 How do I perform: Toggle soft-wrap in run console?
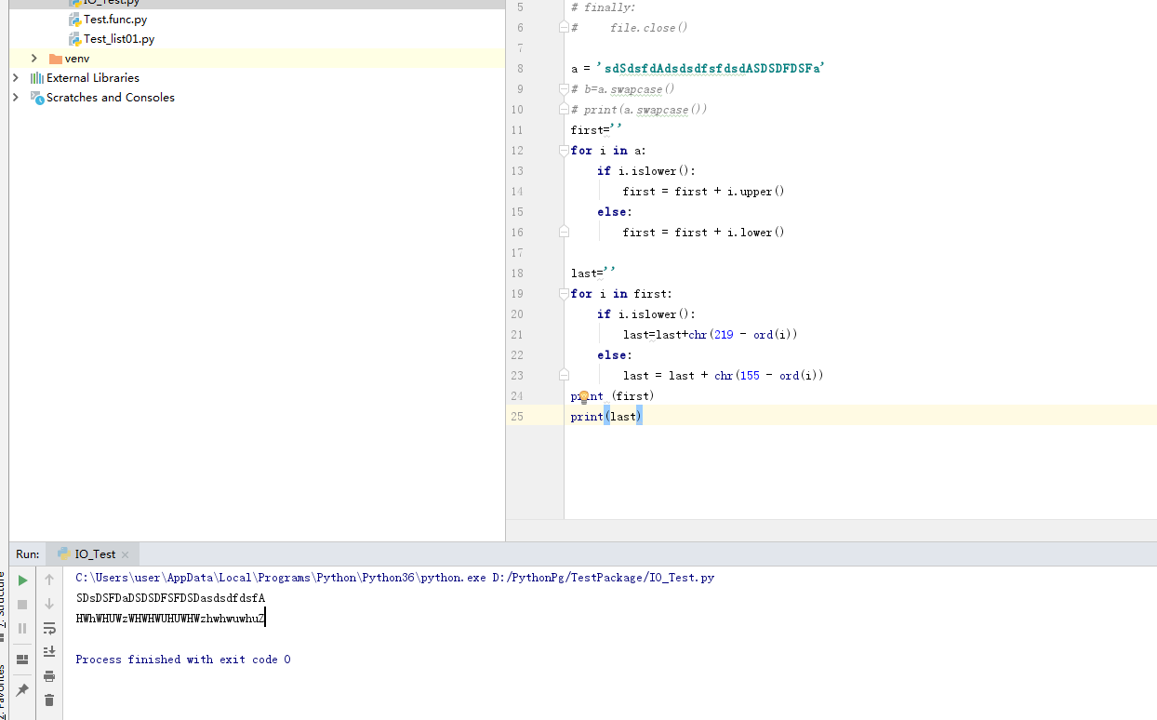(x=49, y=628)
